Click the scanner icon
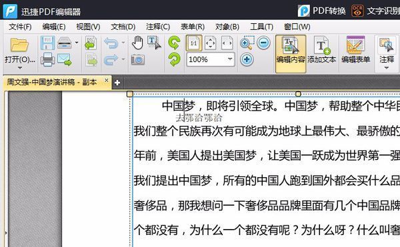Viewport: 400px width, 247px height. (x=65, y=43)
